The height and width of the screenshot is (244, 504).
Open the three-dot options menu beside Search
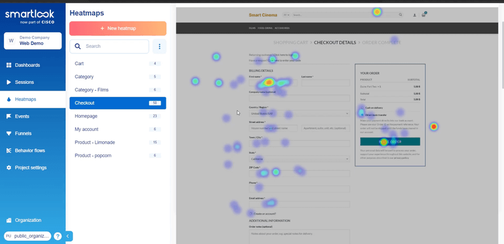coord(159,47)
